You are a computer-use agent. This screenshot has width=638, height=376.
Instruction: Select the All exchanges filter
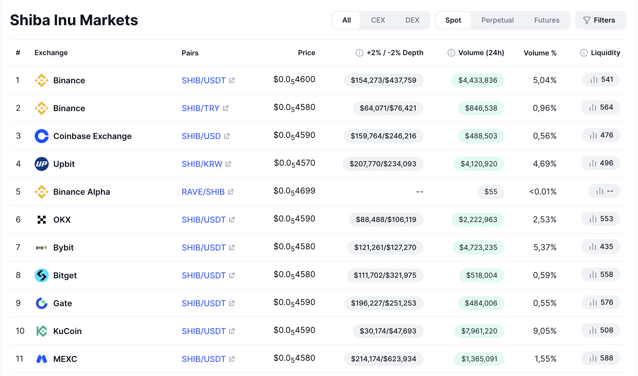pos(347,20)
